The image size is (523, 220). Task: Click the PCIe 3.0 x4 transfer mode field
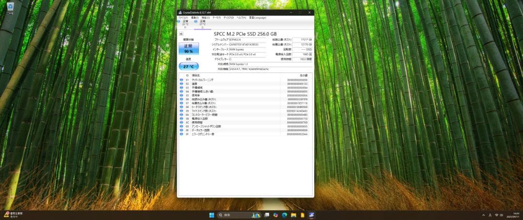247,54
